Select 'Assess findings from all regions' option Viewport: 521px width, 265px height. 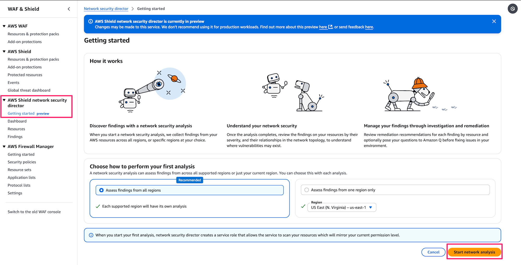pos(190,190)
